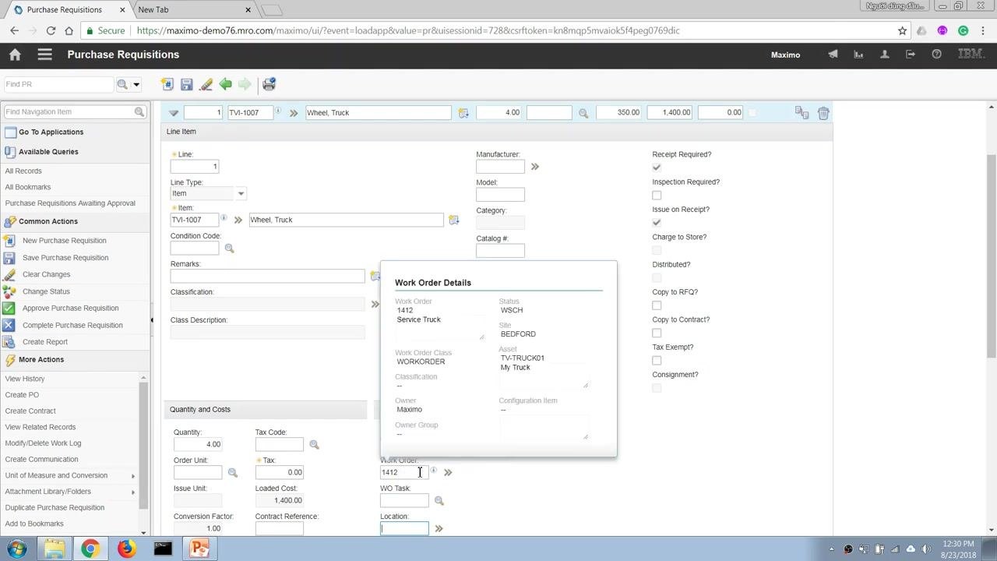Open the hamburger navigation menu
This screenshot has height=561, width=997.
[44, 55]
